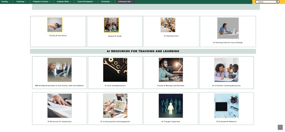Expand the Course Development menu

click(86, 2)
